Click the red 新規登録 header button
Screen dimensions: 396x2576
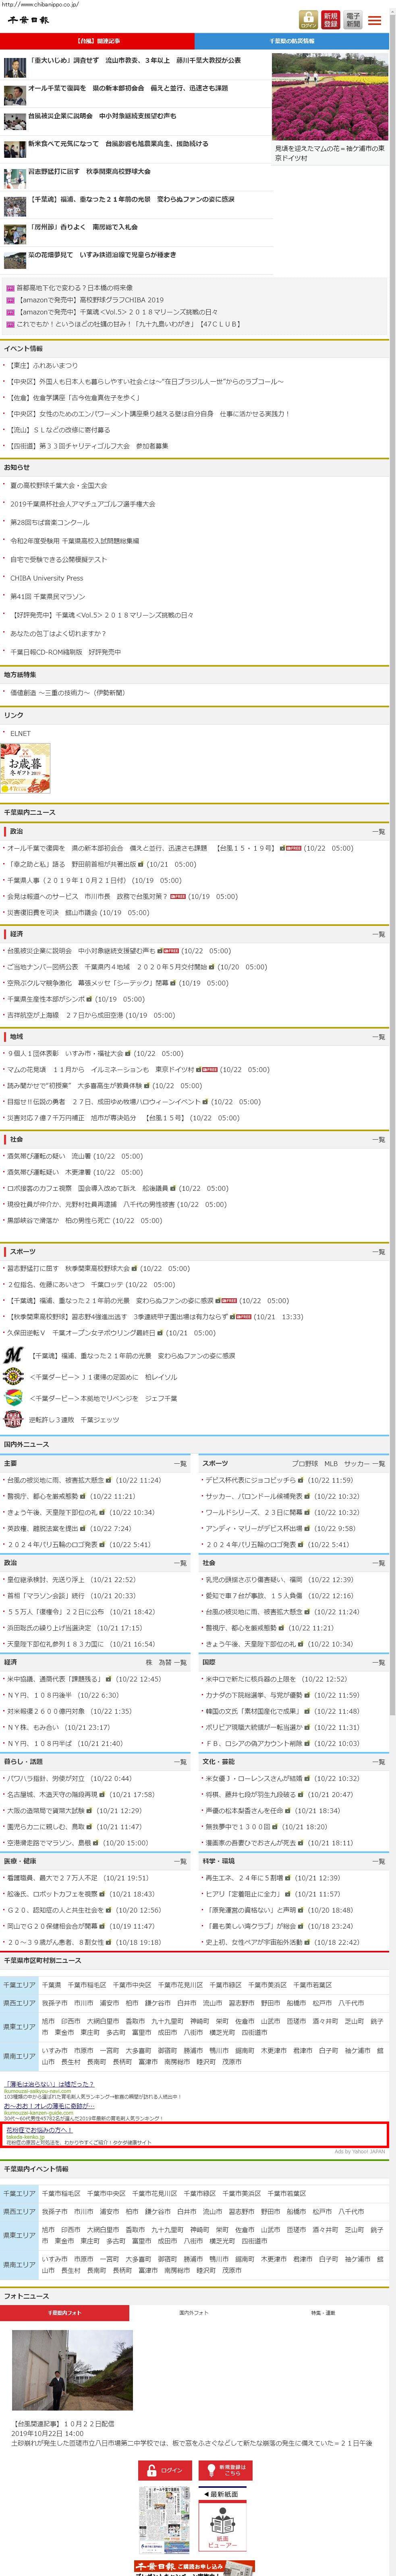tap(331, 20)
